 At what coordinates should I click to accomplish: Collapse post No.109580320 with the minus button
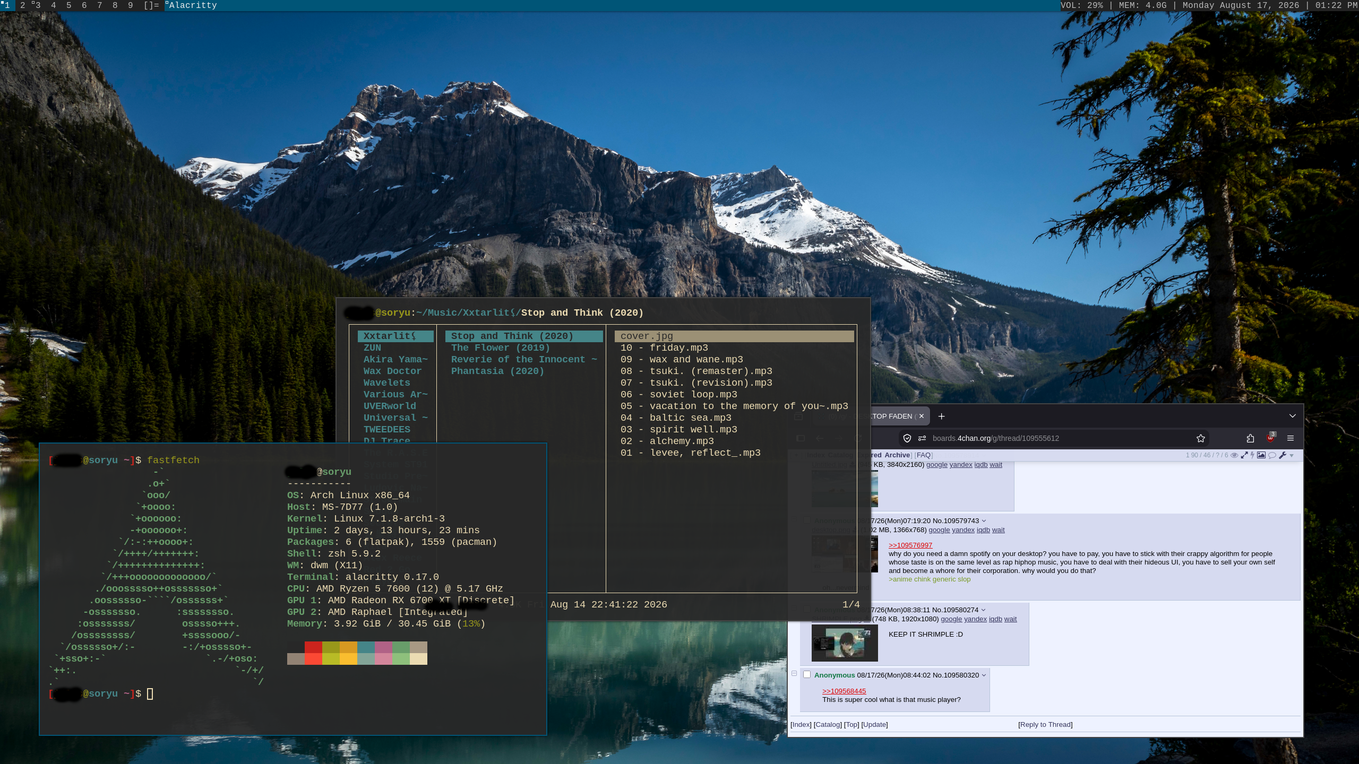(794, 673)
